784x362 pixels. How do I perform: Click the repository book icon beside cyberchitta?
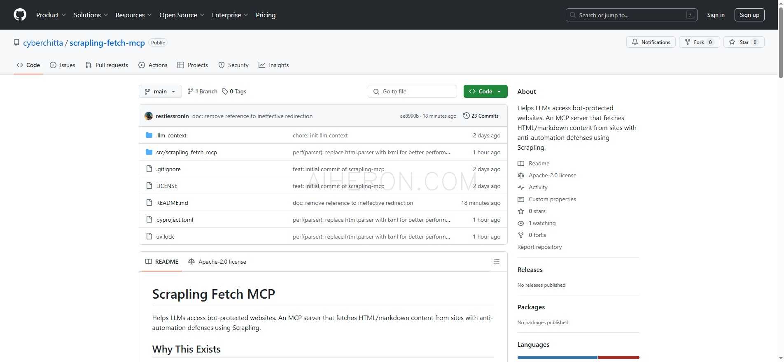tap(16, 42)
